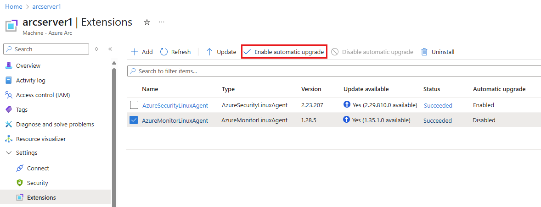Open Access control (IAM) menu item

click(43, 95)
